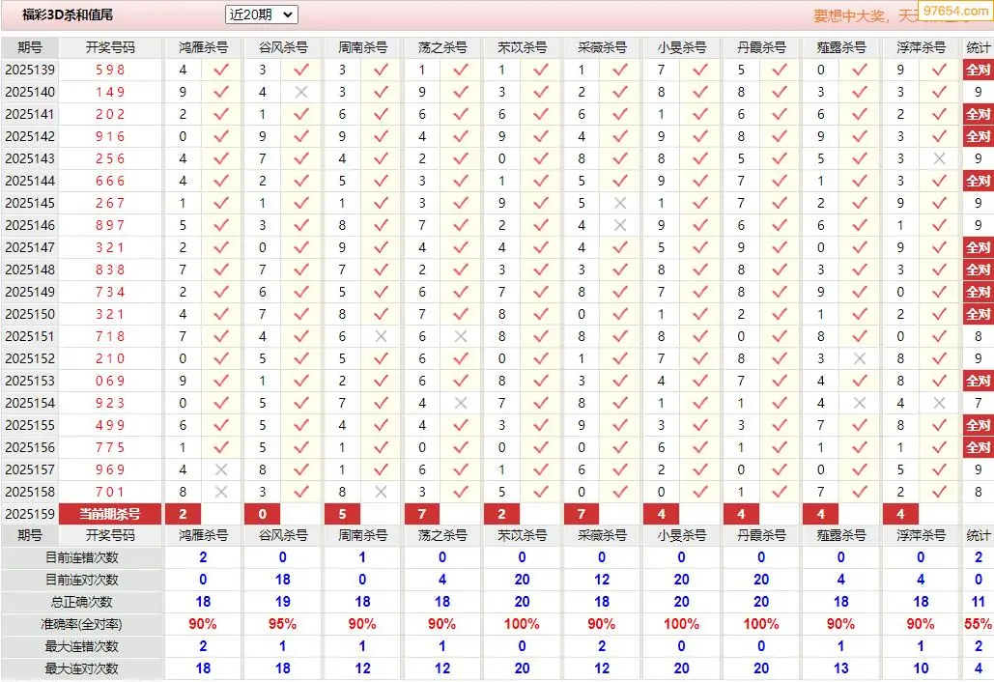
Task: Click the red current kill number 0 under 谷风杀号
Action: click(263, 514)
